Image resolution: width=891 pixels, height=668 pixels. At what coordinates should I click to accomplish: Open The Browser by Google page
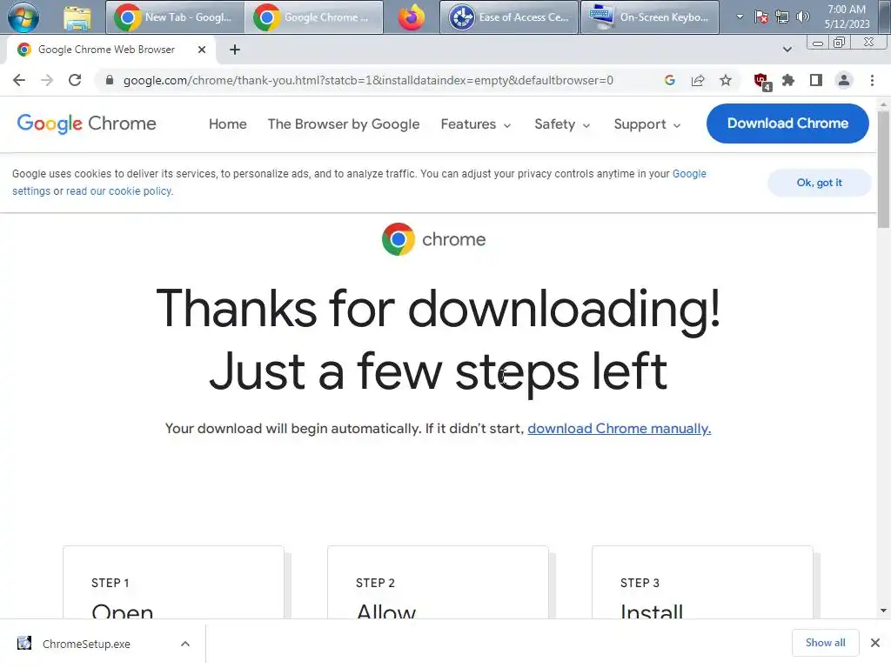(344, 124)
